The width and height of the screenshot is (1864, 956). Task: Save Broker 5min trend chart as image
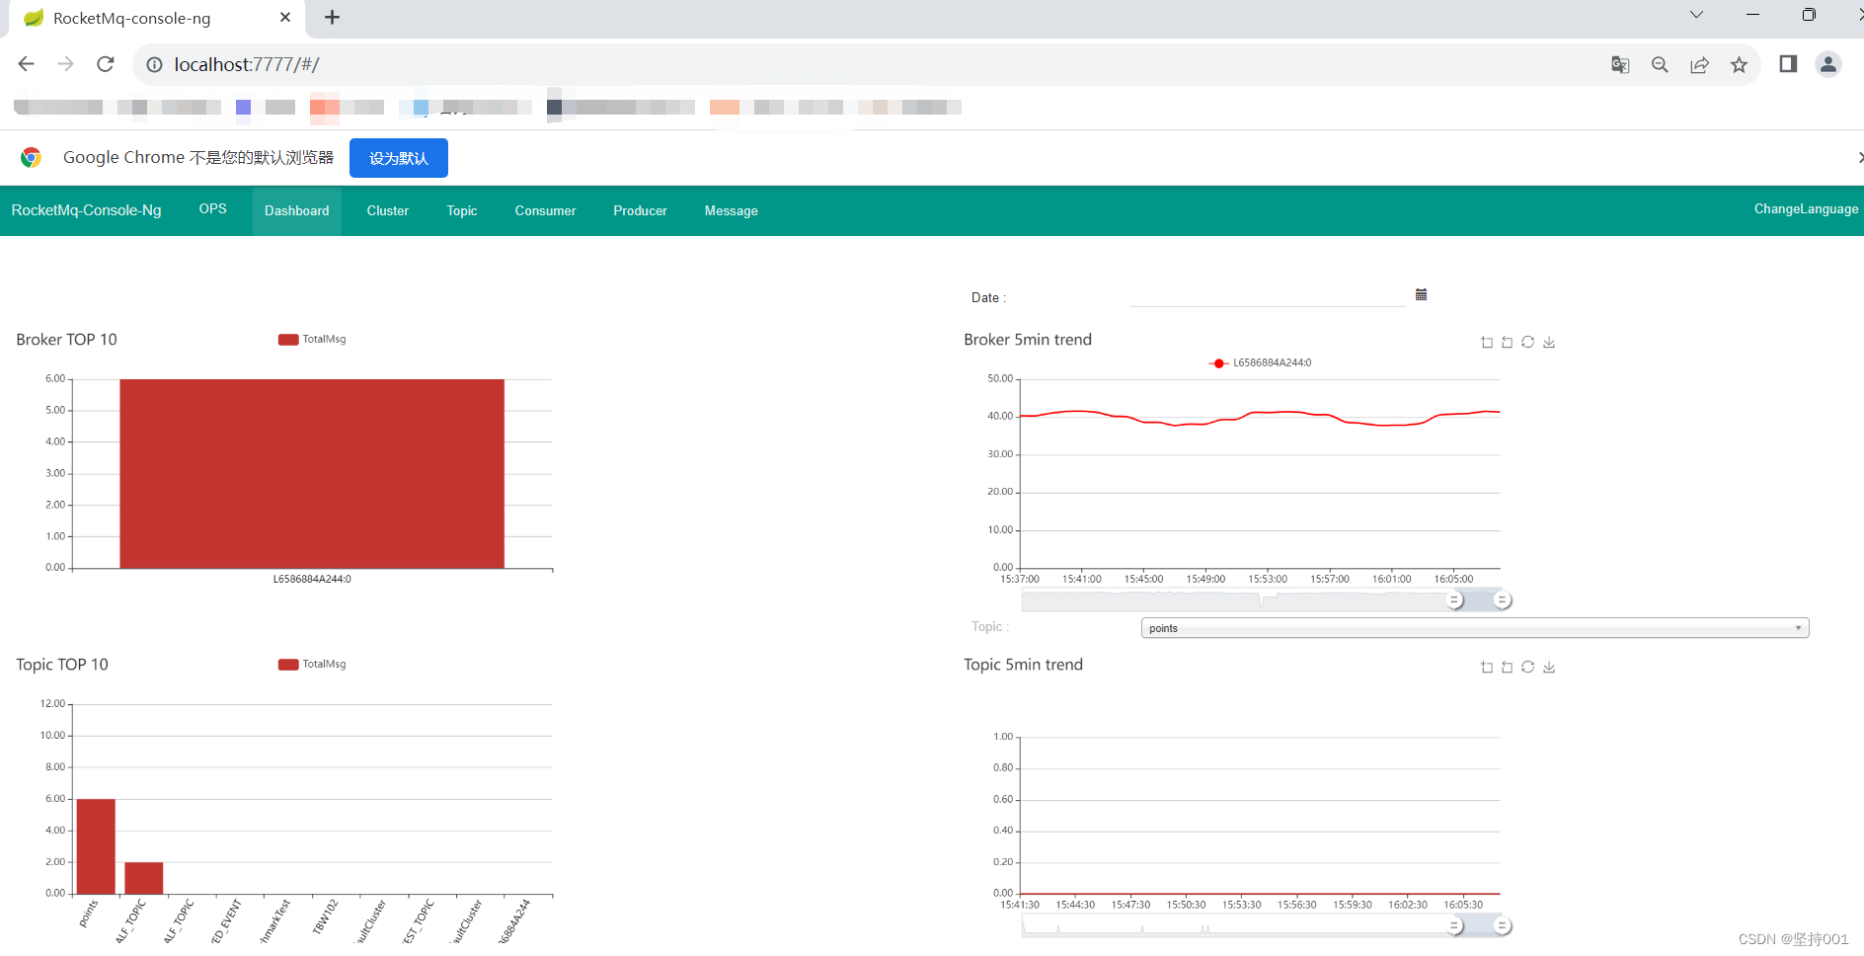pyautogui.click(x=1549, y=342)
